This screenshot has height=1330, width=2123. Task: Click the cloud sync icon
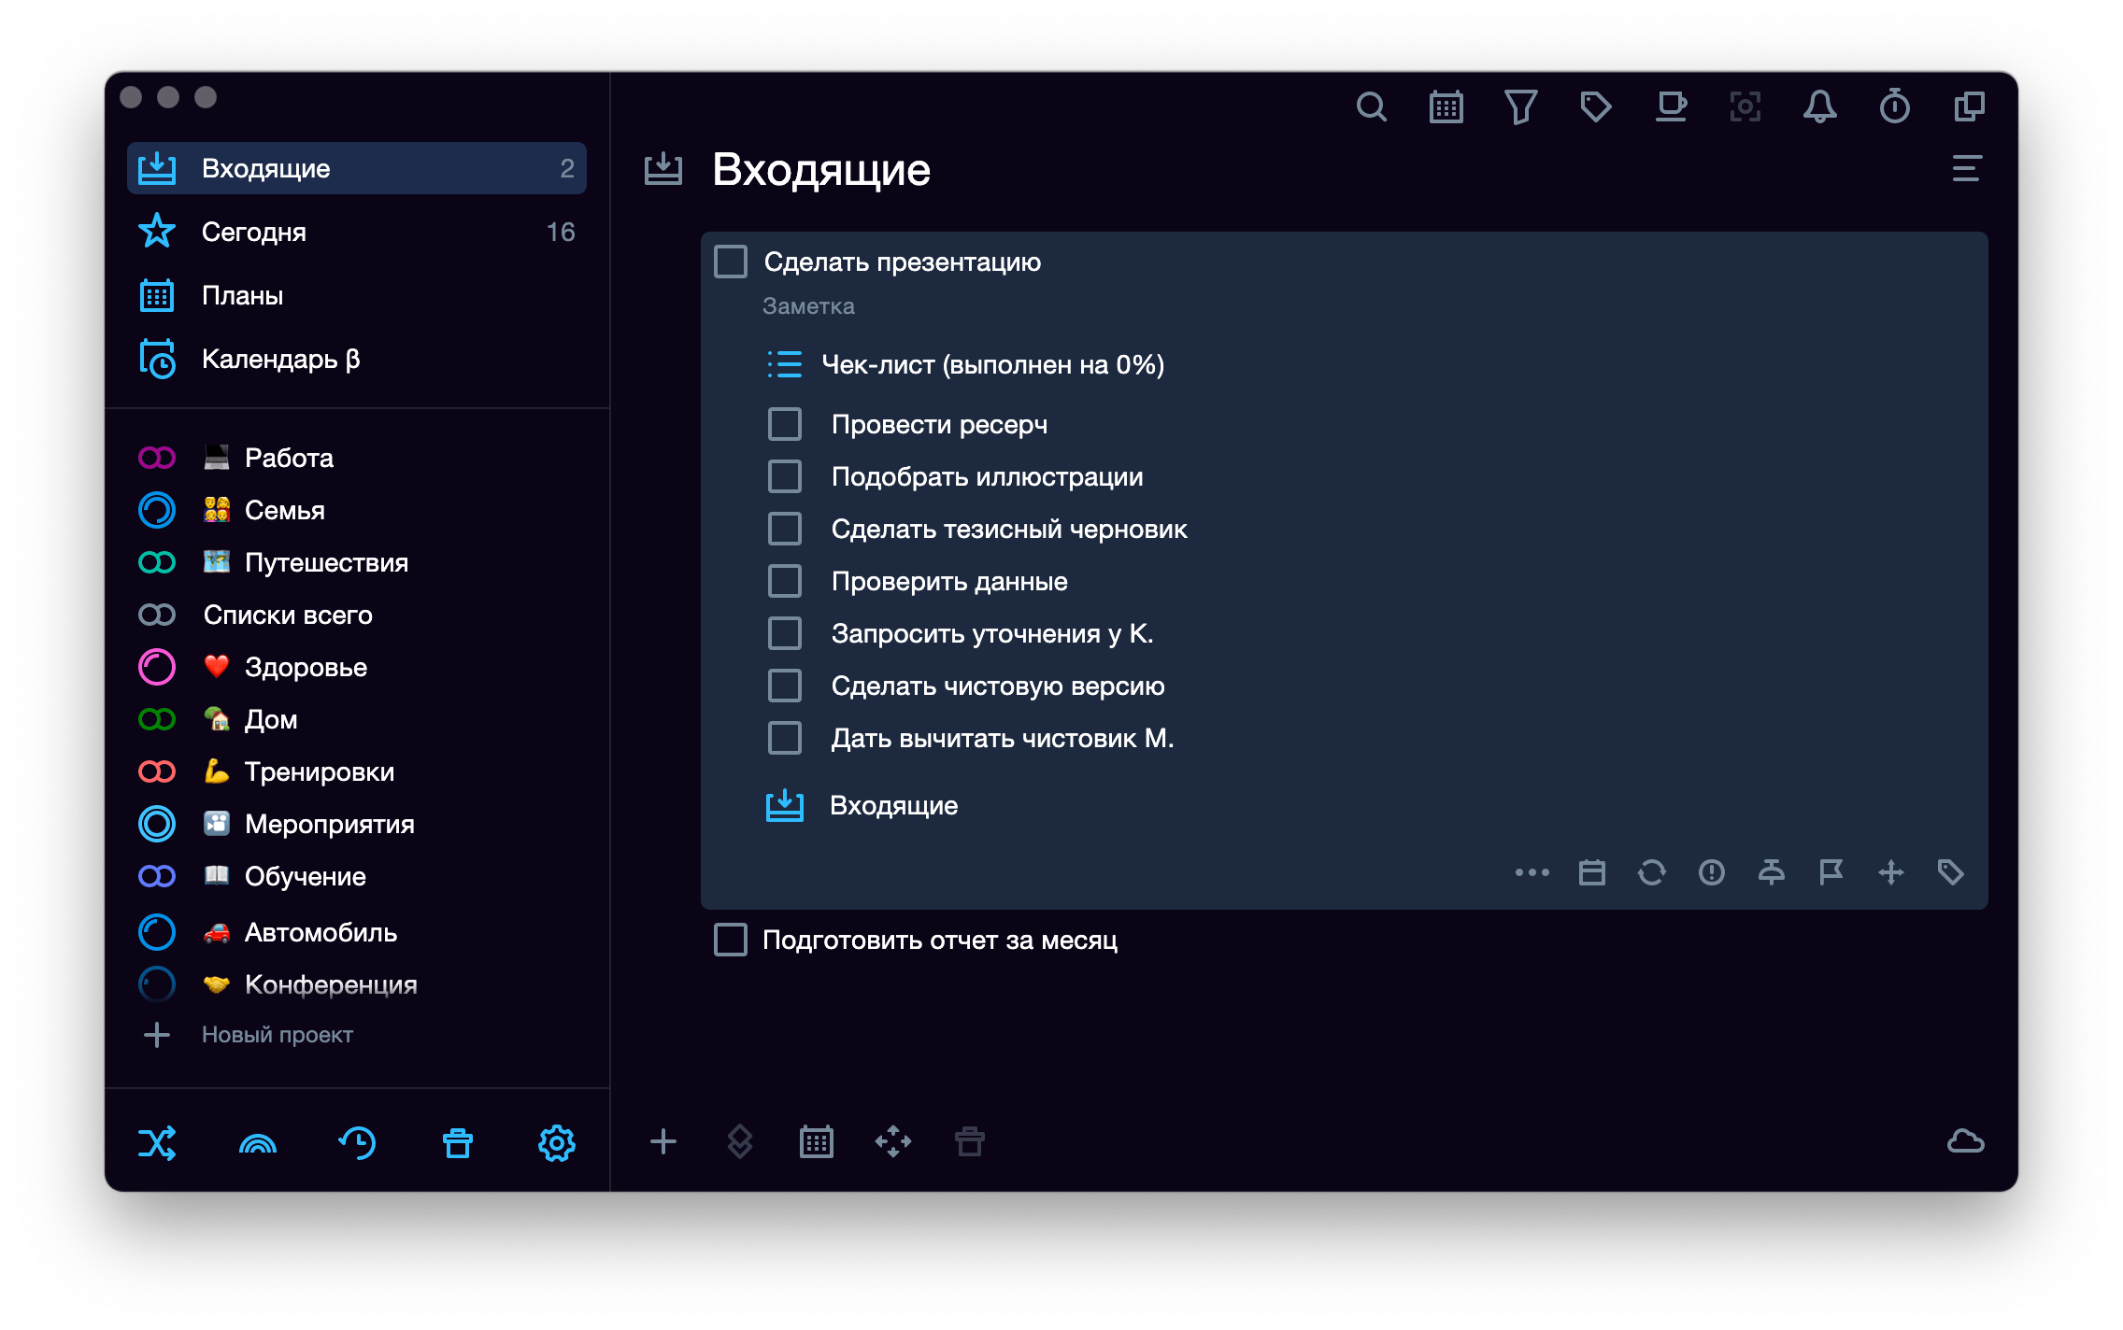click(x=1965, y=1141)
